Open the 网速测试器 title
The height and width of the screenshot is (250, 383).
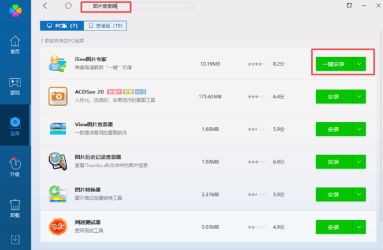tap(87, 222)
